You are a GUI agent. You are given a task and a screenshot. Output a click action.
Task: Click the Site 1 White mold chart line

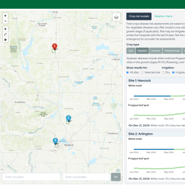[x=159, y=96]
